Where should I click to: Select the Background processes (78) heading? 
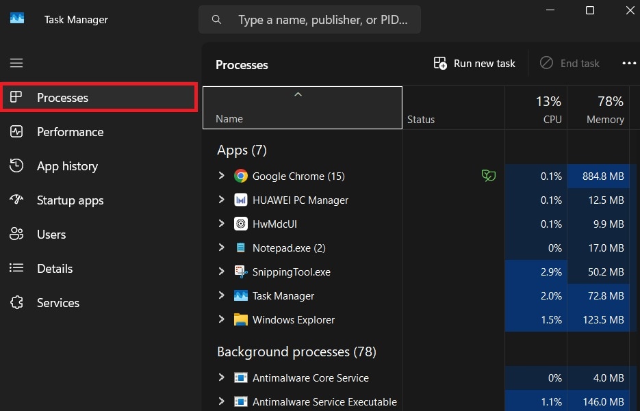(296, 352)
